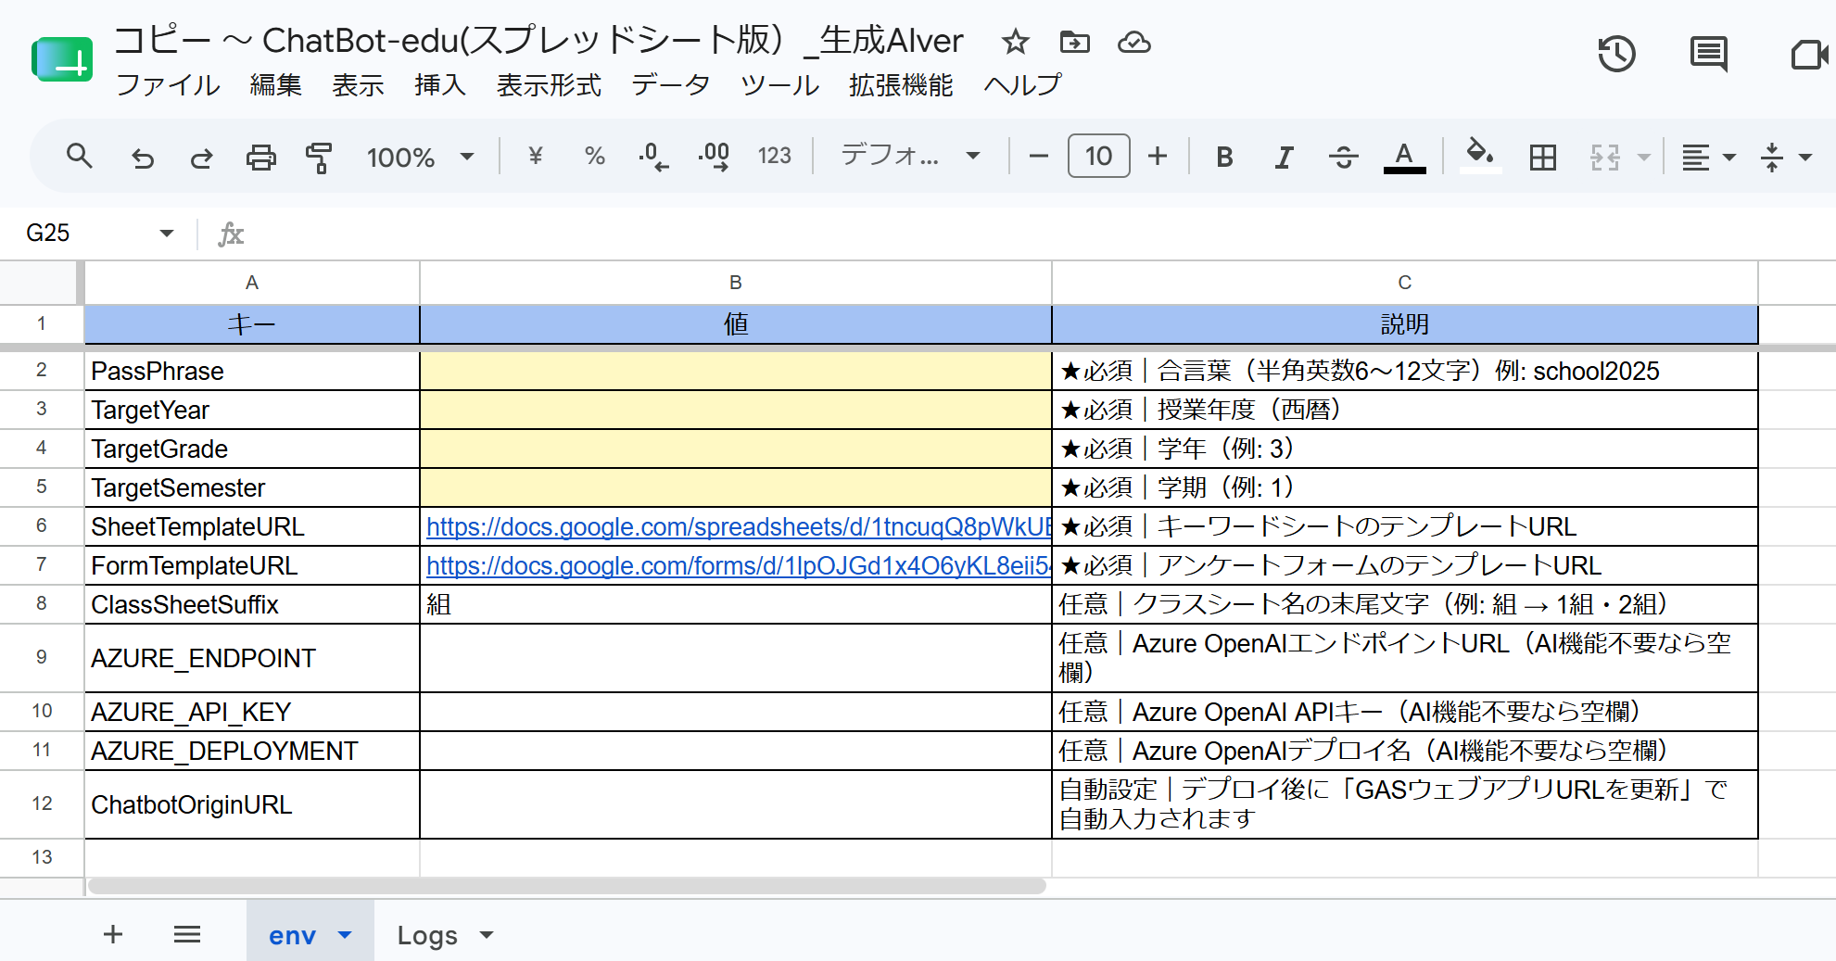Select the paint format tool
1836x961 pixels.
coord(319,158)
